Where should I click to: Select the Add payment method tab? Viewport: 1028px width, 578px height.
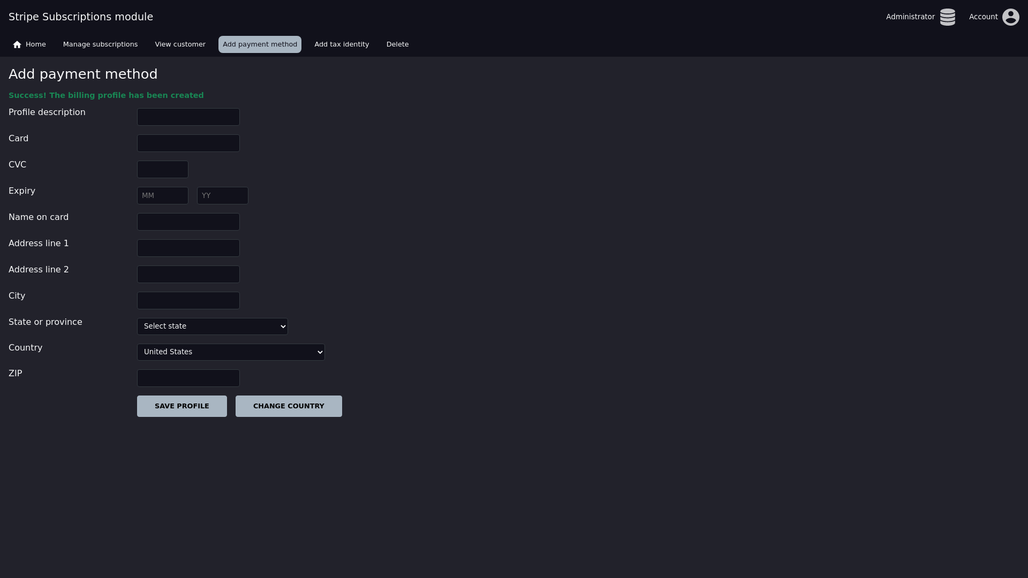pos(260,44)
